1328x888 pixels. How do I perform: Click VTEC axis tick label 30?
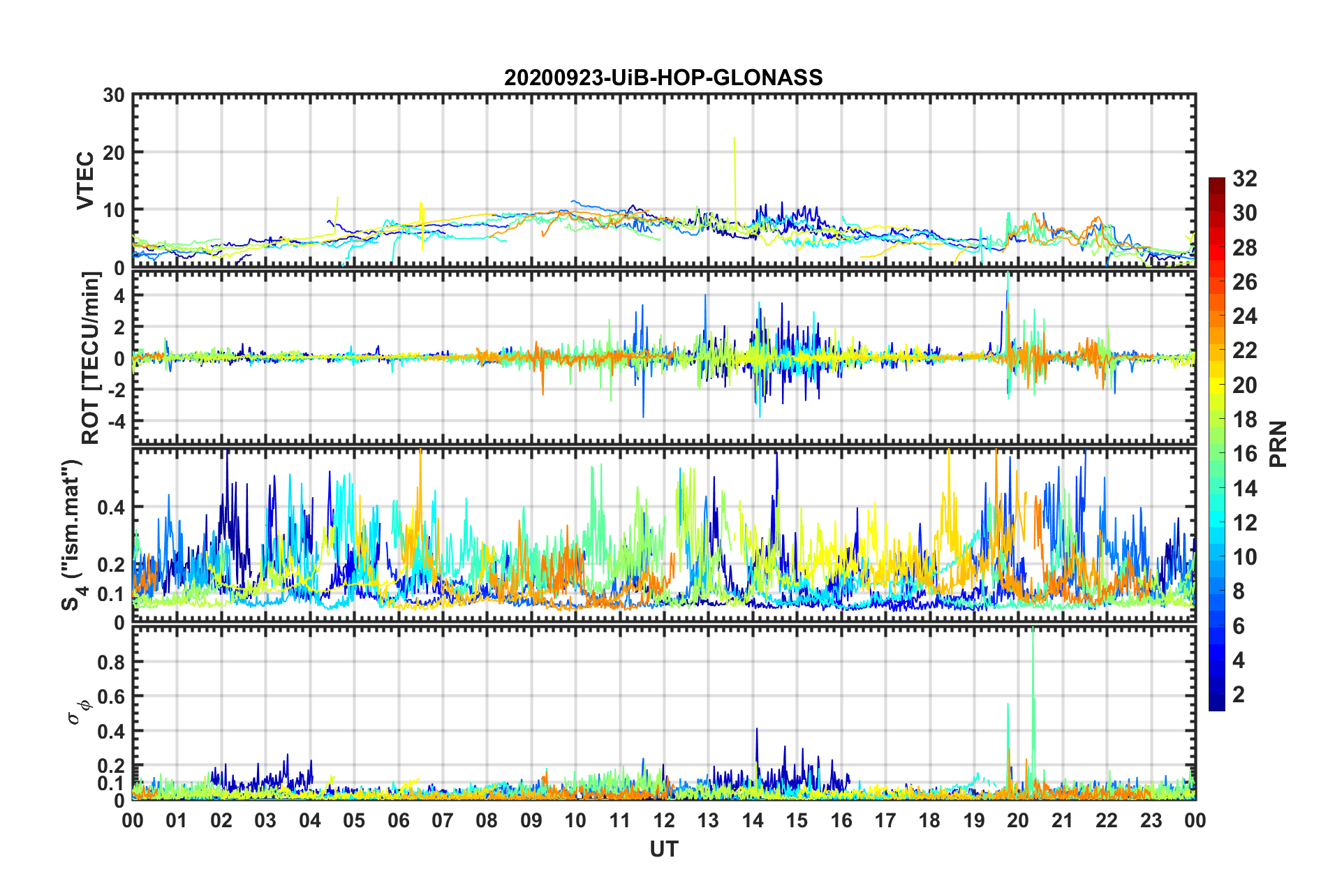(114, 95)
